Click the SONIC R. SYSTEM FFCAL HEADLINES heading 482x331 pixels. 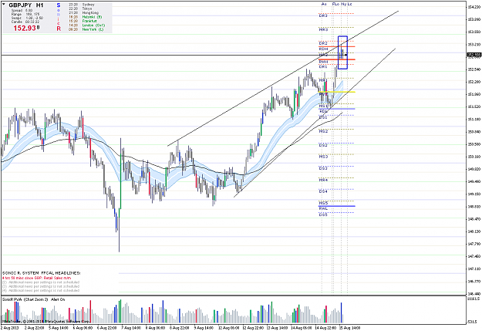click(41, 273)
